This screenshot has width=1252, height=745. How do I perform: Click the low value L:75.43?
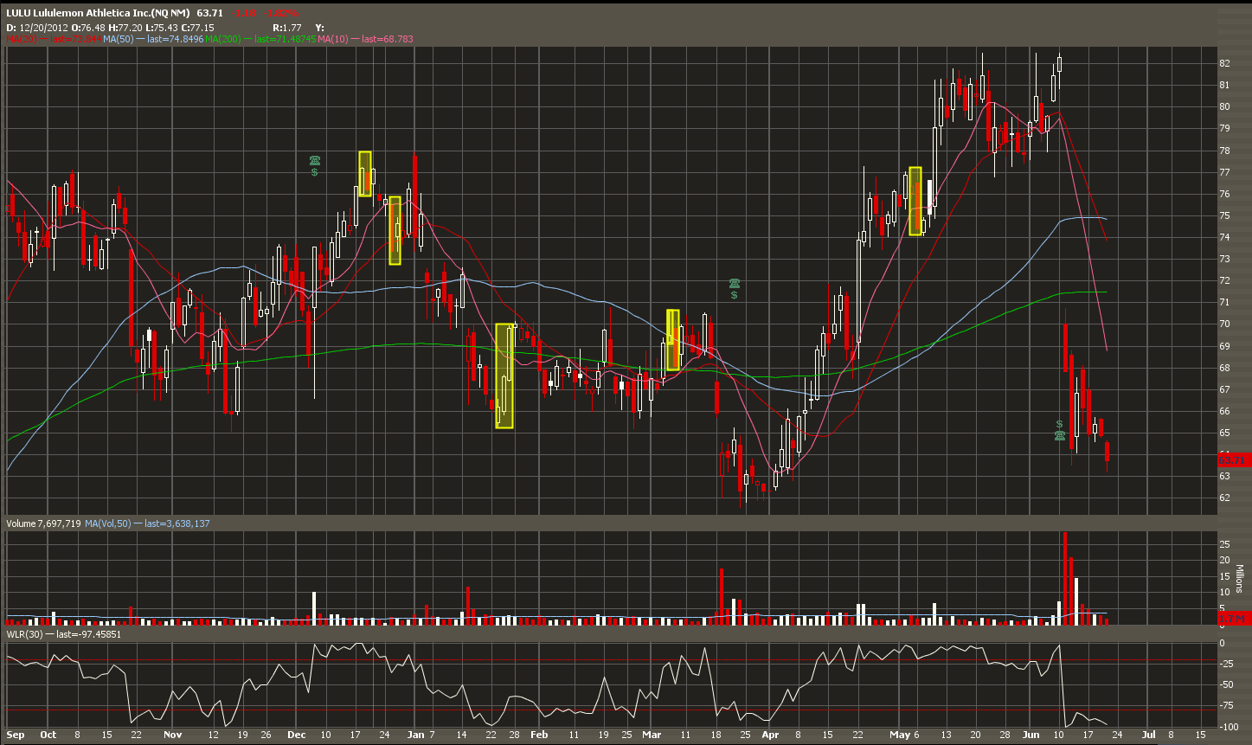click(x=161, y=28)
